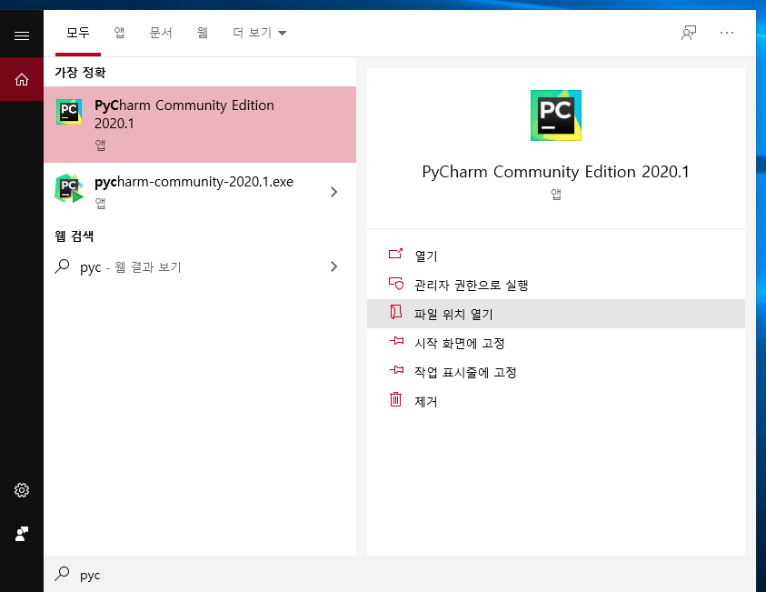
Task: Click the 열기 open icon
Action: (x=395, y=254)
